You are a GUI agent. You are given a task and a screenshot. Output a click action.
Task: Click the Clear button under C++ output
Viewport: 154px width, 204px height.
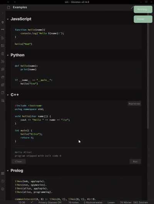(x=18, y=162)
